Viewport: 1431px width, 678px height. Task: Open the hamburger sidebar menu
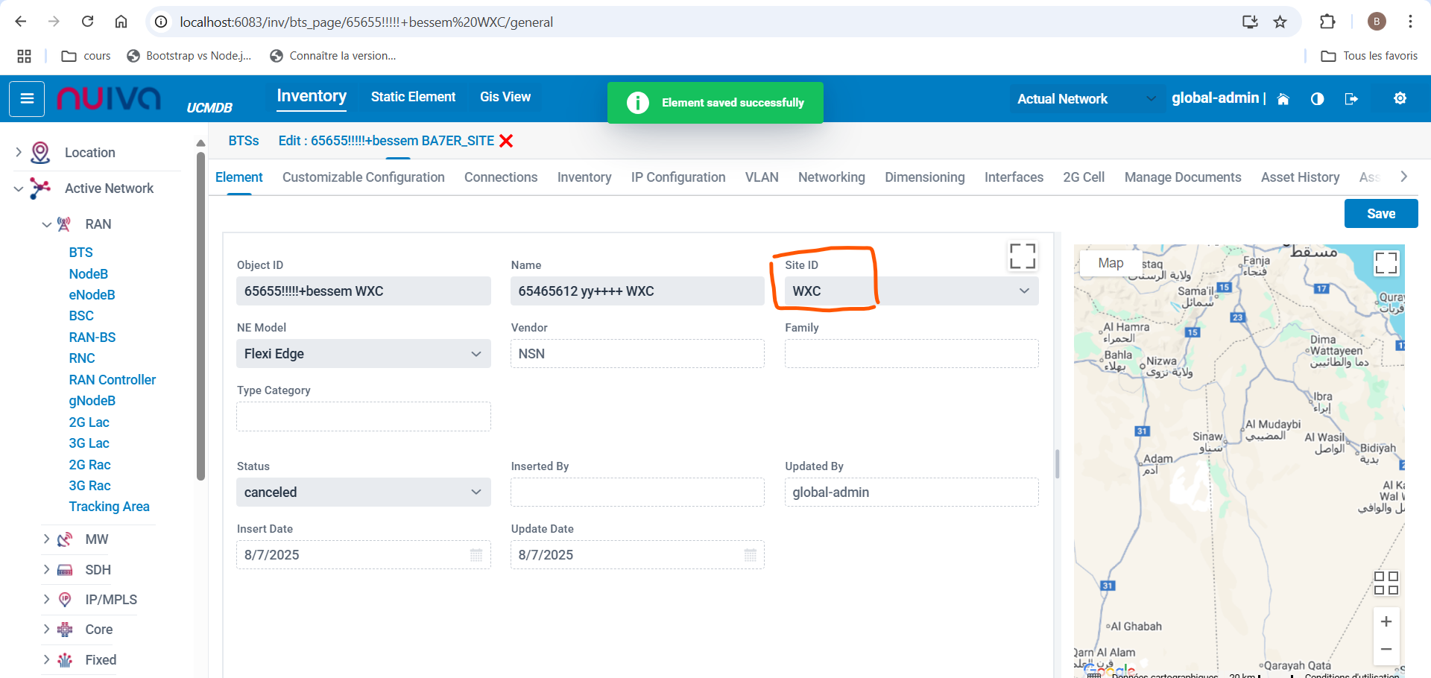(27, 99)
